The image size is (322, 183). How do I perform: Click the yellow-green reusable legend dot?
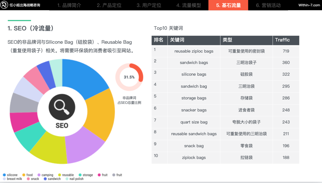(60, 175)
